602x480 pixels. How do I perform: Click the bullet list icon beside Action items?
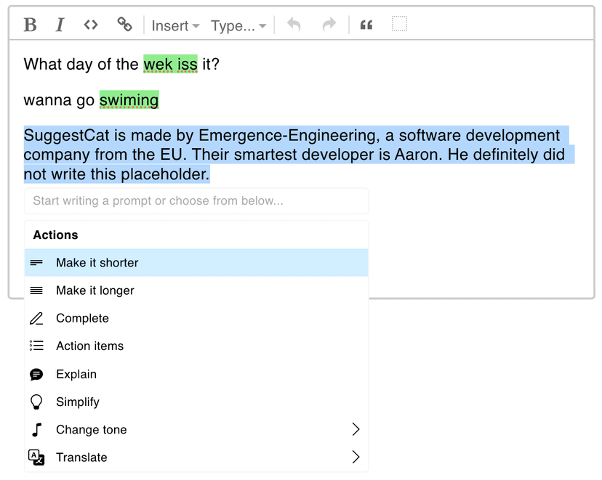36,346
